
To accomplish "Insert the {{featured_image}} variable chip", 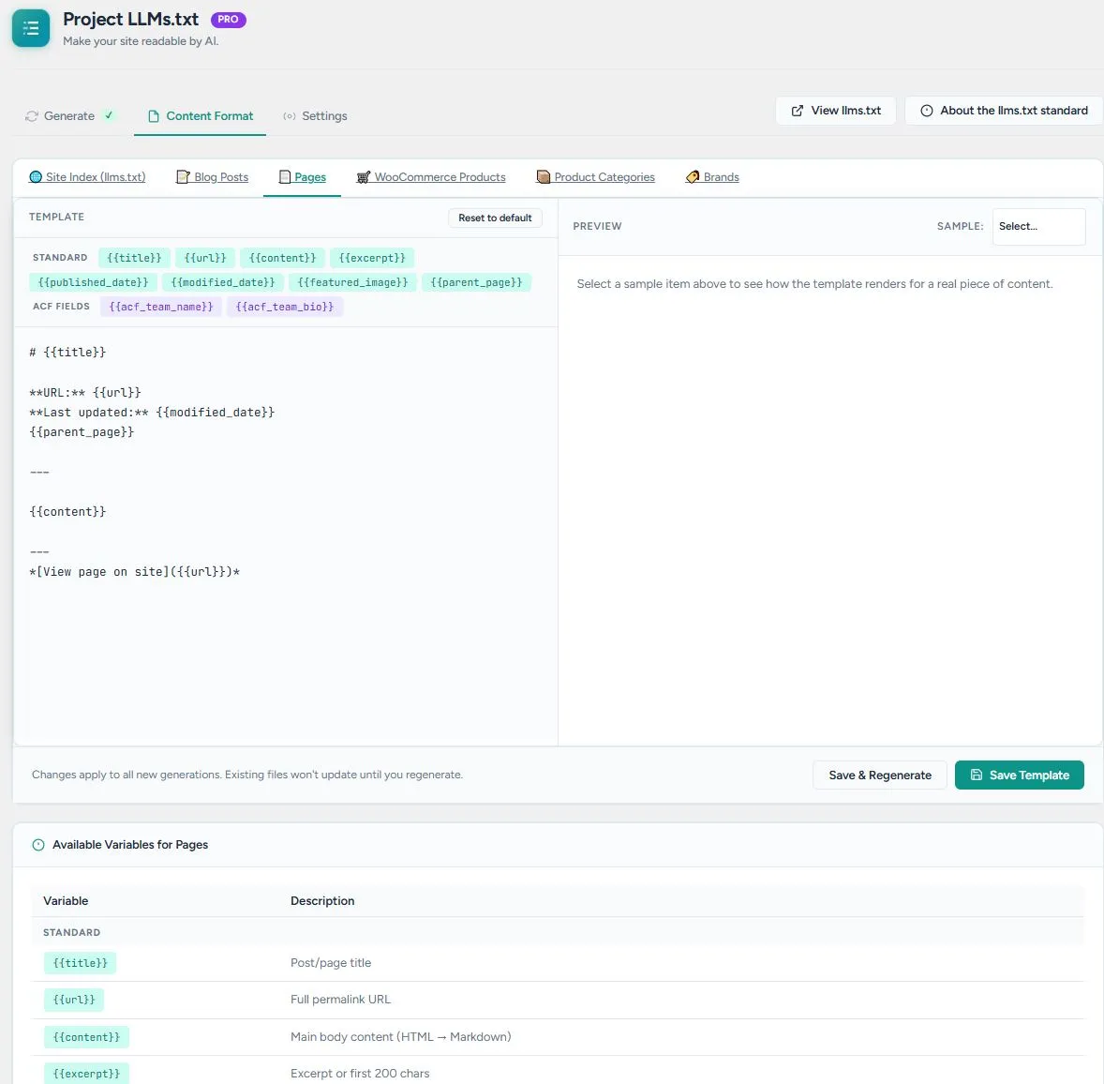I will click(352, 282).
